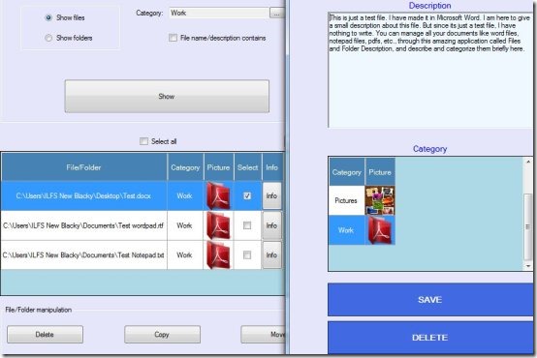Click the PDF icon in Test wordpad.rtf row

point(218,225)
